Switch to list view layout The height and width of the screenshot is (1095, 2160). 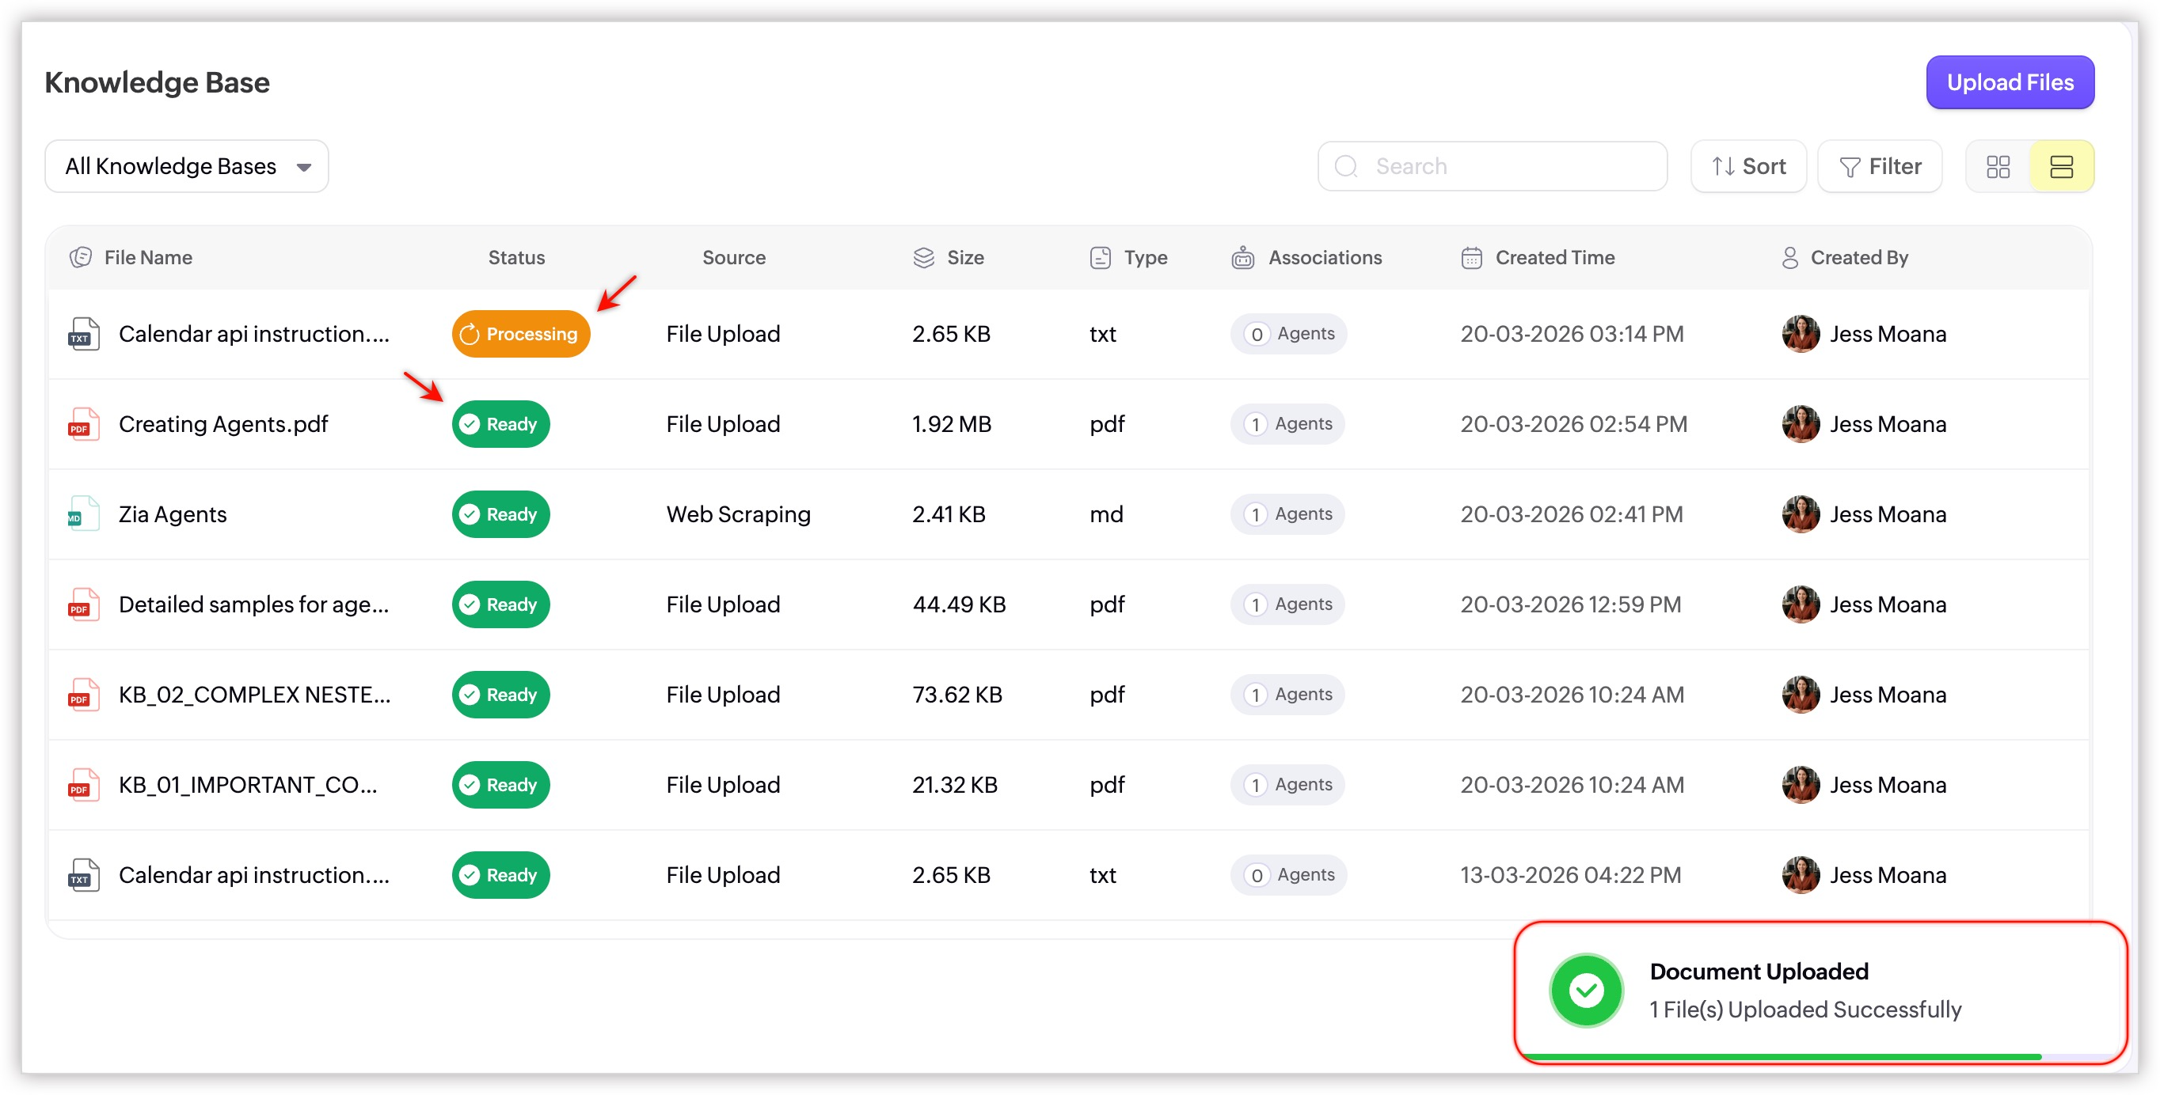[2060, 167]
